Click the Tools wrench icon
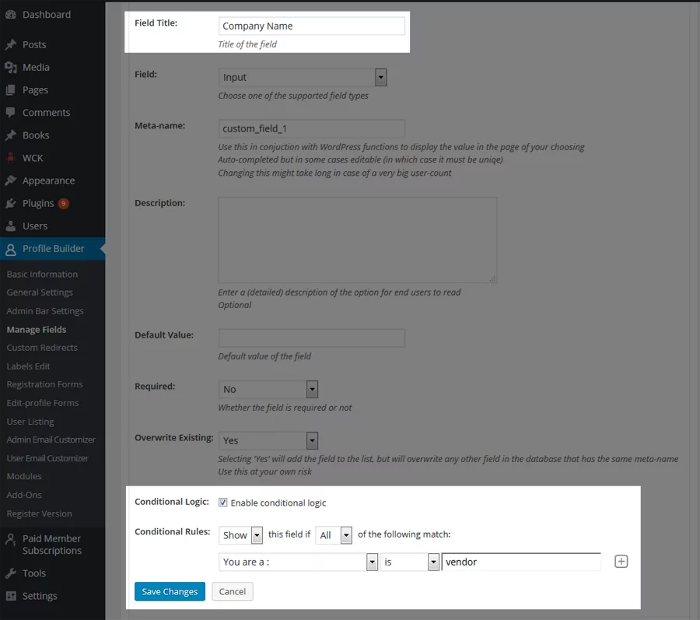Screen dimensions: 700x620 pos(11,573)
